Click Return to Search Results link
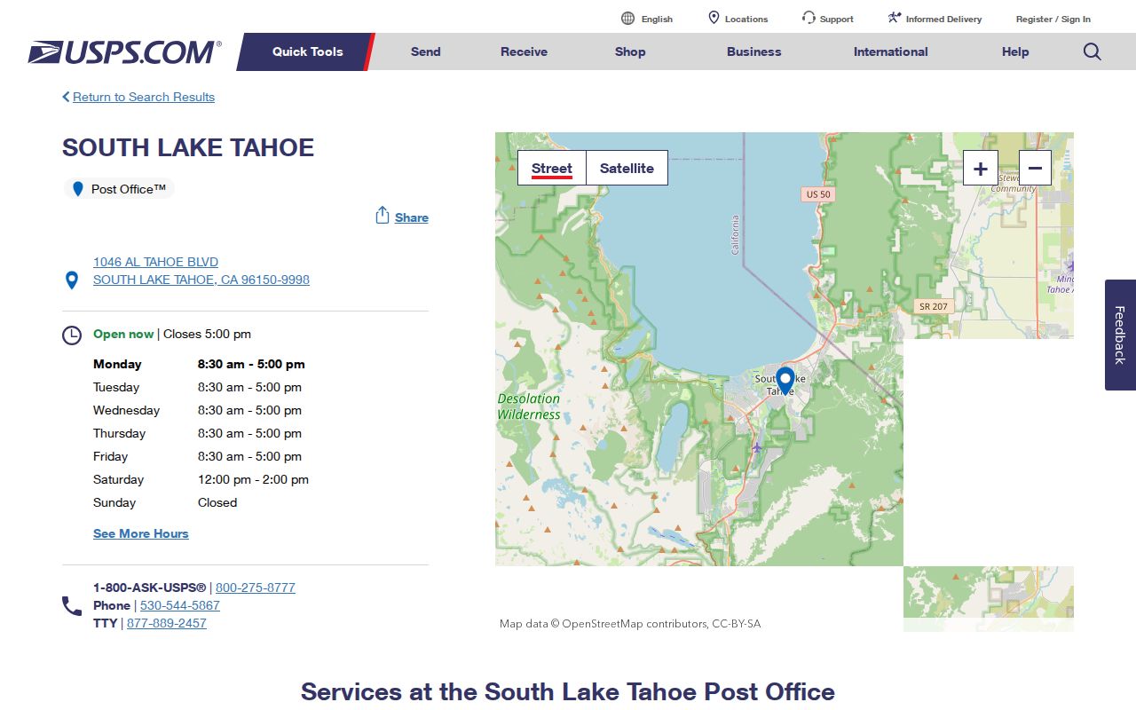The width and height of the screenshot is (1136, 710). click(x=144, y=97)
